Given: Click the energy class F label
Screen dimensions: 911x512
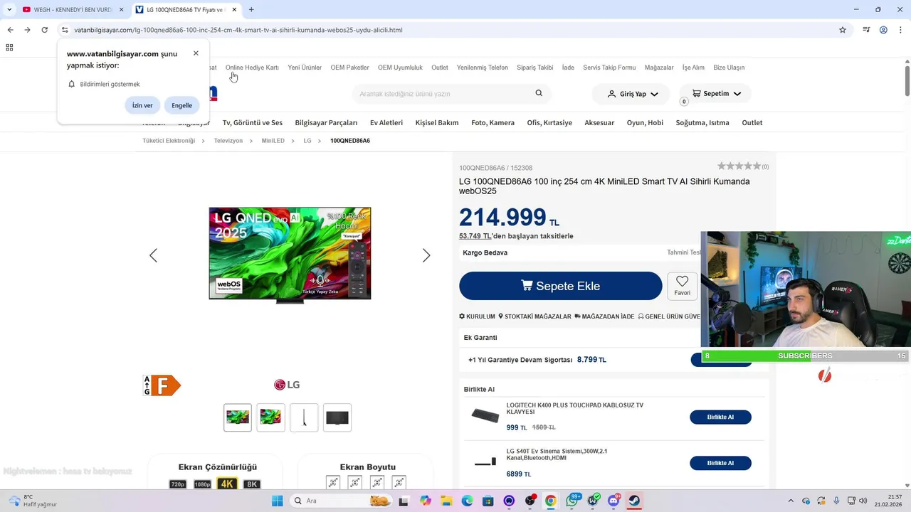Looking at the screenshot, I should click(x=162, y=385).
